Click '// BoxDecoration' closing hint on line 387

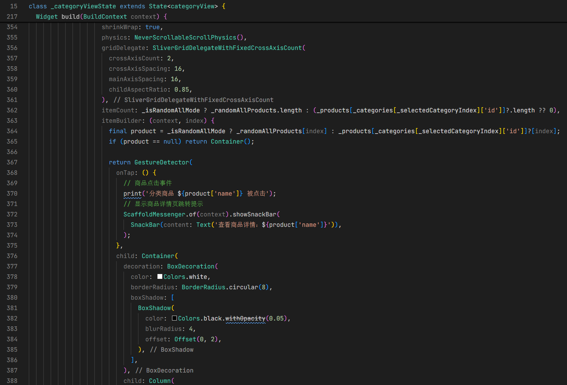[x=164, y=370]
